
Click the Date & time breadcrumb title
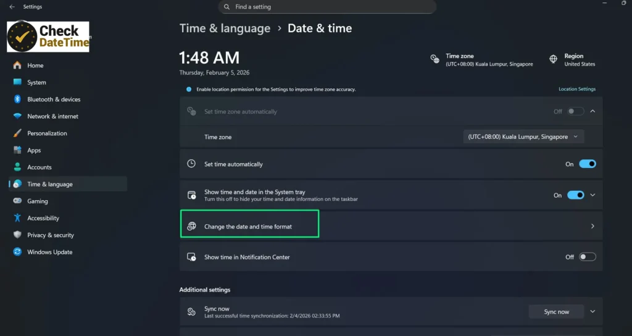click(320, 28)
